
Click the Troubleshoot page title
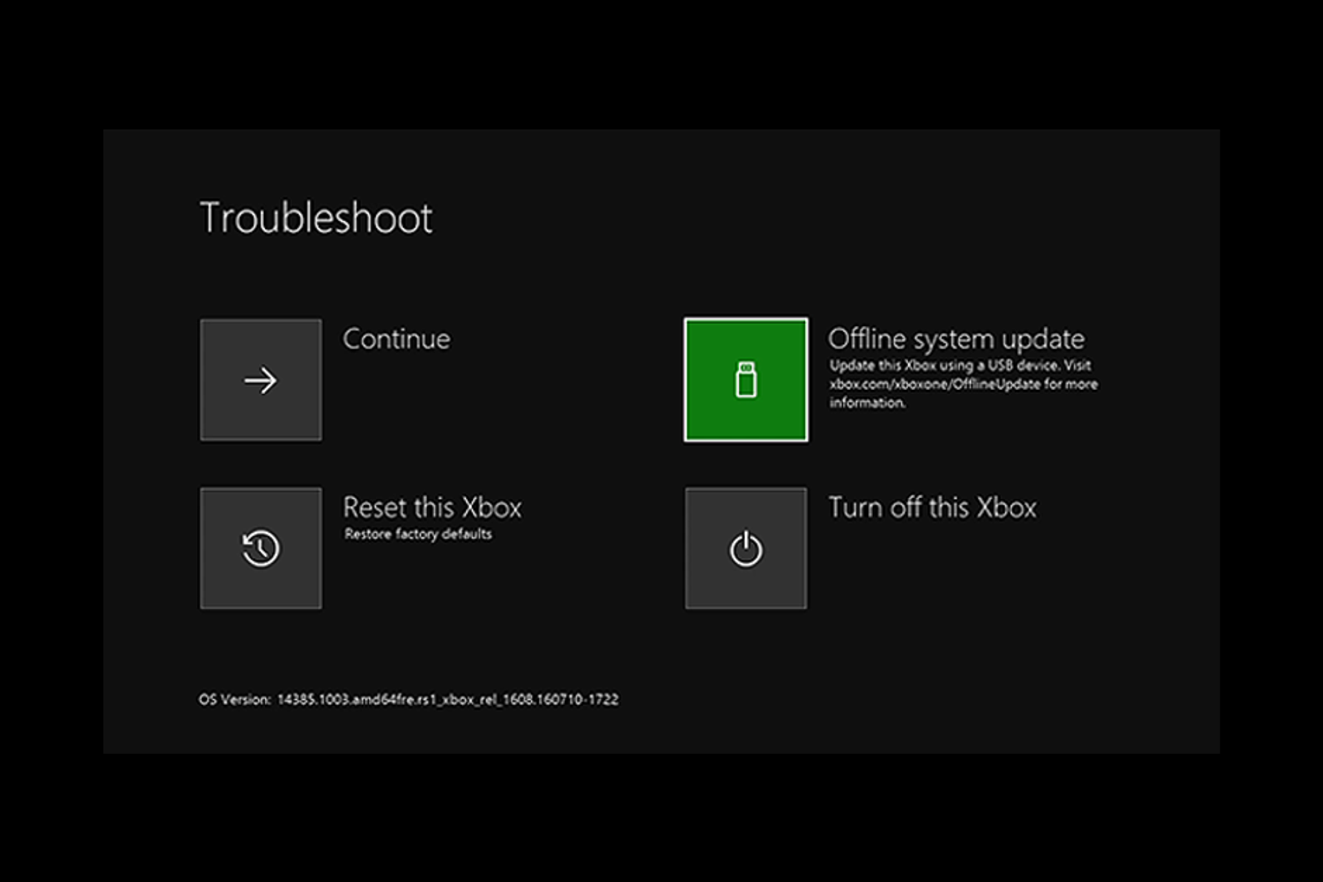316,218
